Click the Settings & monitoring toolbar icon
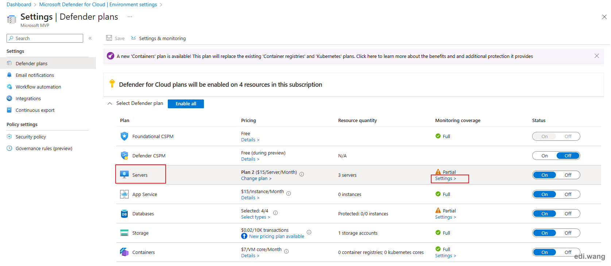611x266 pixels. click(x=134, y=38)
